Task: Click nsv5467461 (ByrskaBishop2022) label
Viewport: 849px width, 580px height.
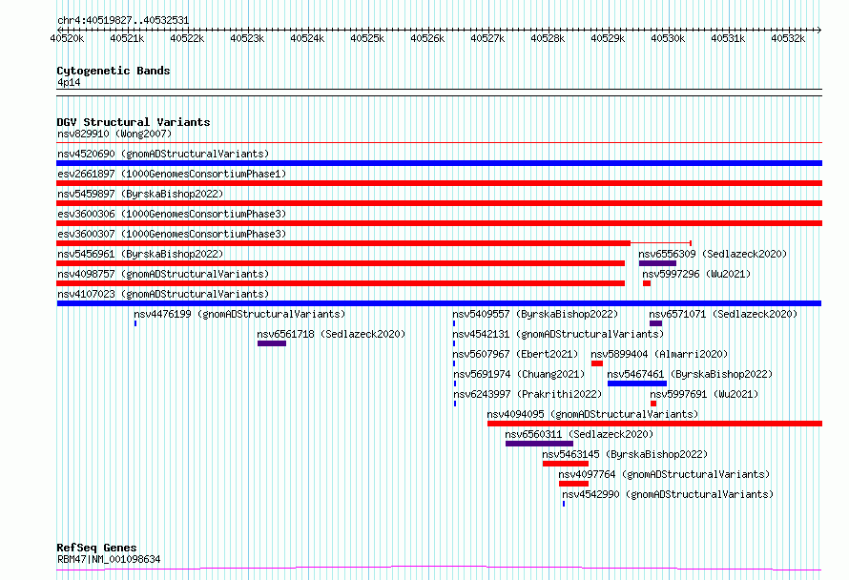Action: coord(690,374)
